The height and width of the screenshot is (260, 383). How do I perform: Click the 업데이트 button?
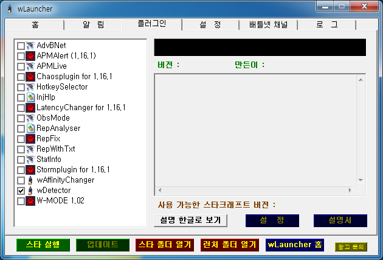point(103,245)
